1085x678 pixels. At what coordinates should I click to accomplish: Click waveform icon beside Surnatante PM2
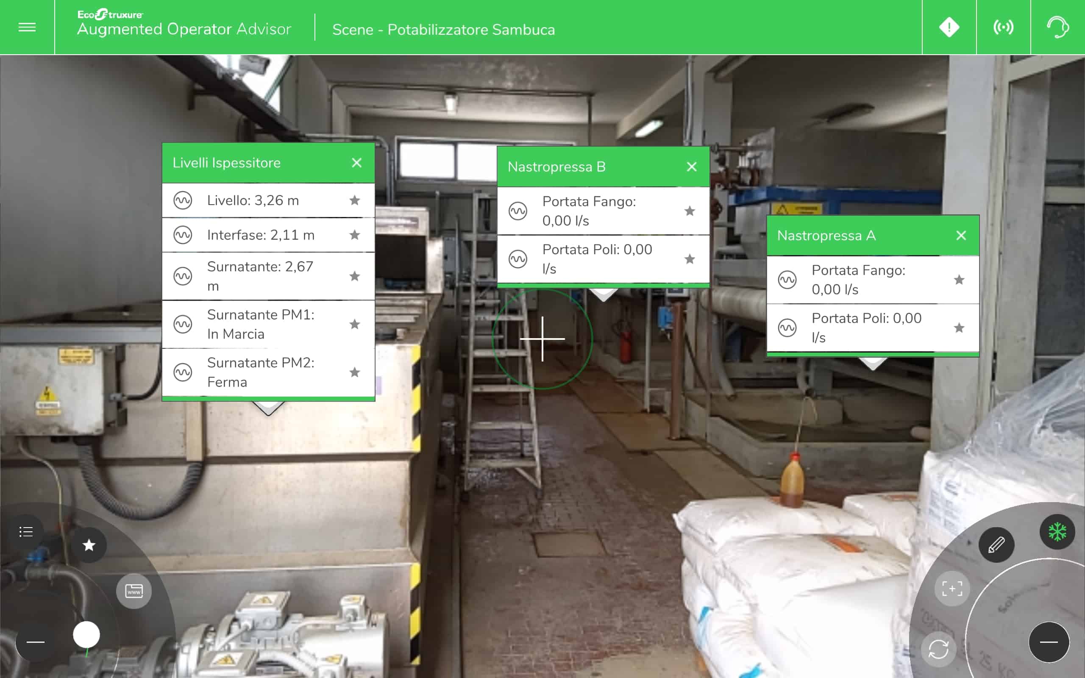[x=183, y=372]
